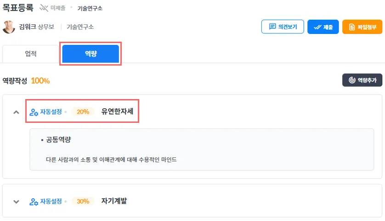The width and height of the screenshot is (385, 221).
Task: Click the 20% weight badge
Action: 83,112
